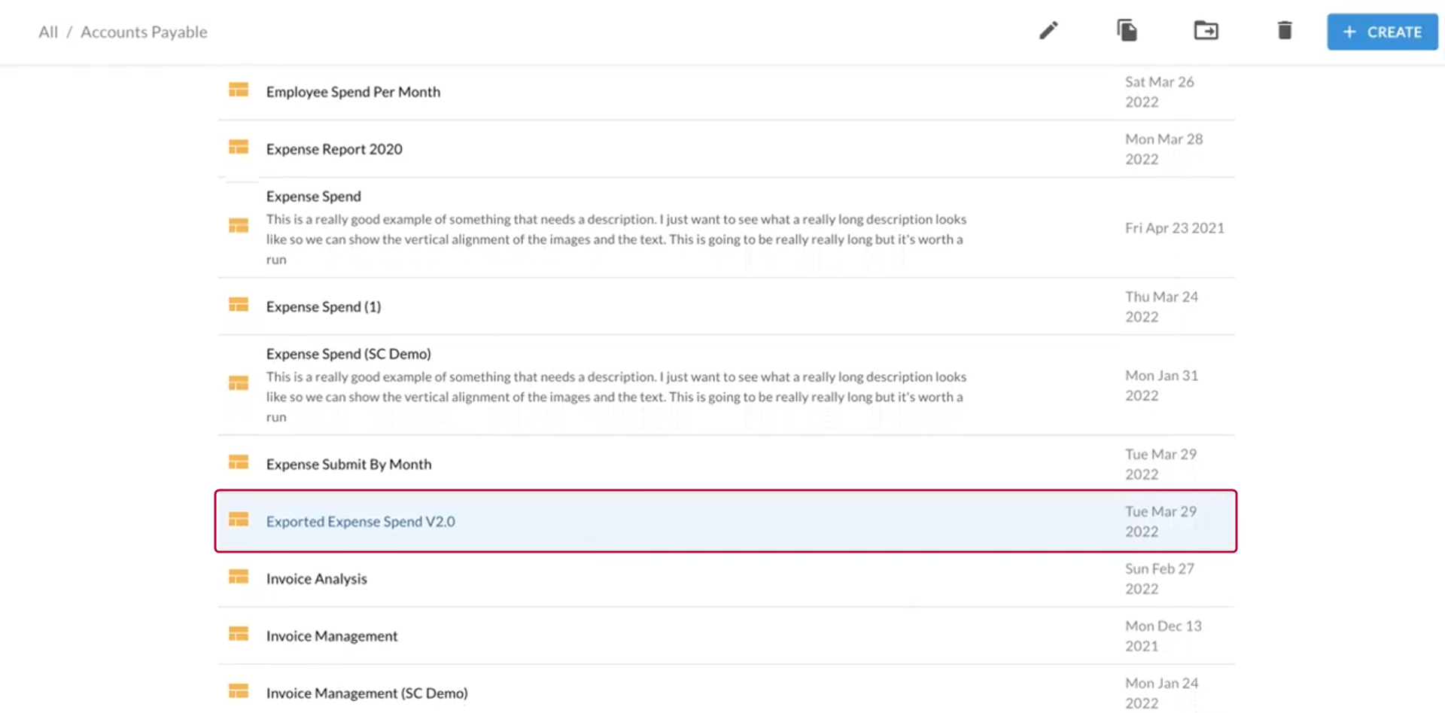This screenshot has width=1445, height=713.
Task: Select the Expense Spend (1) row
Action: pos(323,306)
